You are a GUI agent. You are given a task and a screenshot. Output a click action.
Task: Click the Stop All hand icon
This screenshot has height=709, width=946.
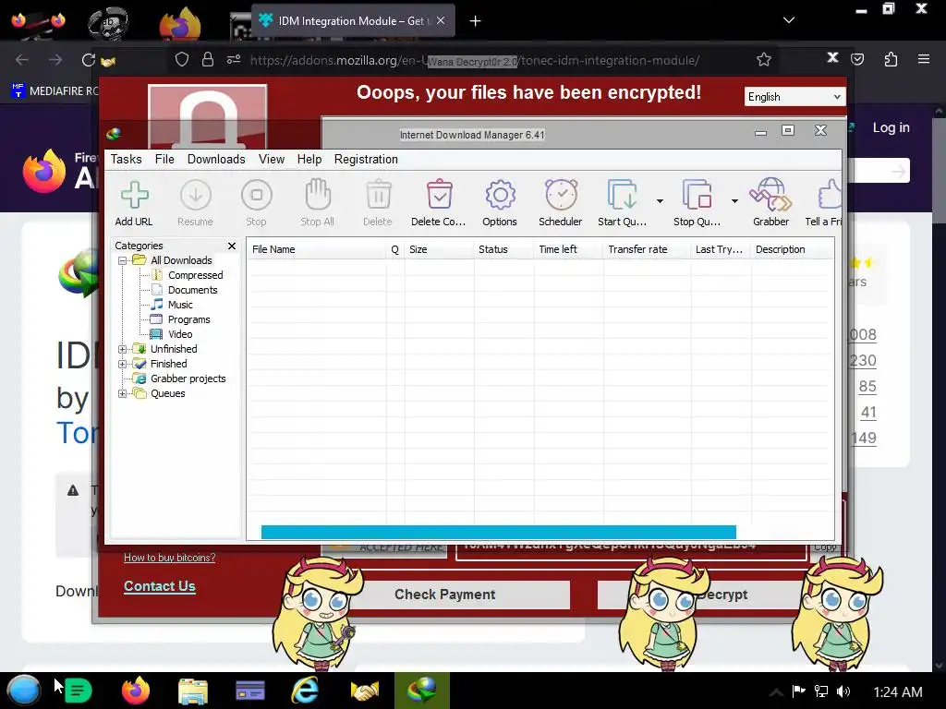coord(318,203)
